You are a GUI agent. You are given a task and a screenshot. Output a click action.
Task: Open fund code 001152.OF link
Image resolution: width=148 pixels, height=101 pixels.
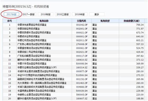pos(82,79)
